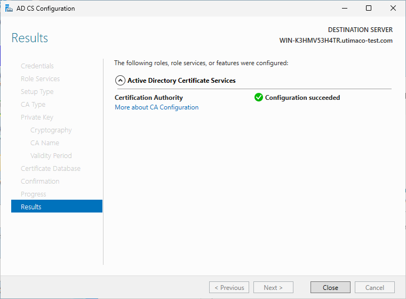Click the Previous button
The image size is (406, 299).
[229, 287]
